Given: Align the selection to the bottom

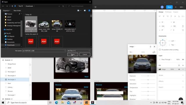Looking at the screenshot, I should tap(179, 16).
